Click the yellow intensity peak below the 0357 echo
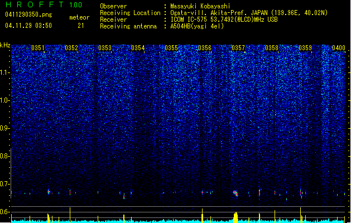 (235, 217)
